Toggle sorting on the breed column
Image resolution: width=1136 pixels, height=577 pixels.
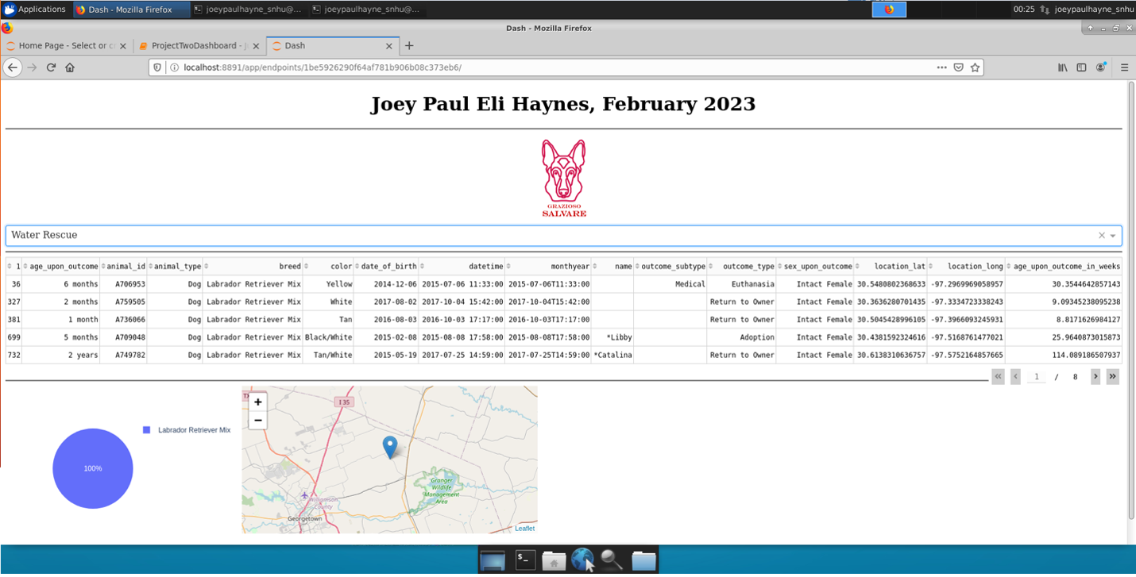[x=207, y=266]
